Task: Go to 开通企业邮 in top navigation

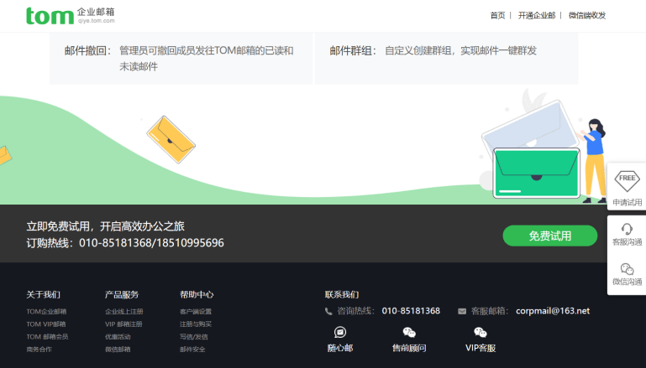Action: tap(536, 15)
